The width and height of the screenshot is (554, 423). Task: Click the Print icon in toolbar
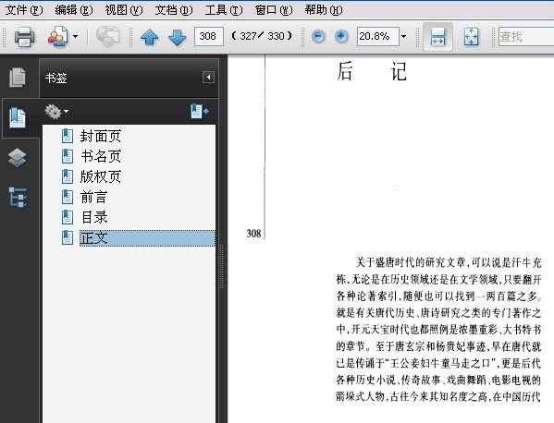click(x=24, y=37)
